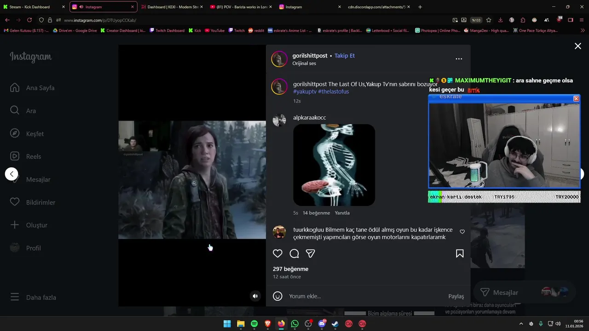Click Yanıtla reply under alpkaraakocc comment
The width and height of the screenshot is (589, 331).
342,213
